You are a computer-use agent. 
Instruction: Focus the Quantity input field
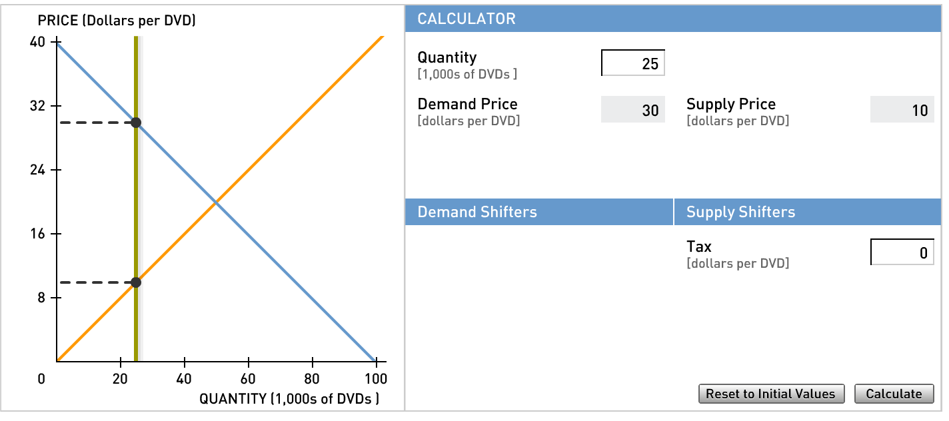pos(633,63)
